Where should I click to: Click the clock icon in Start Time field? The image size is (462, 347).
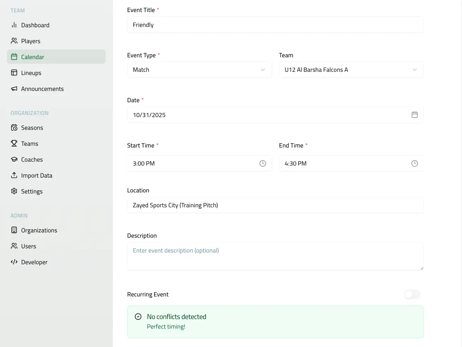click(262, 163)
